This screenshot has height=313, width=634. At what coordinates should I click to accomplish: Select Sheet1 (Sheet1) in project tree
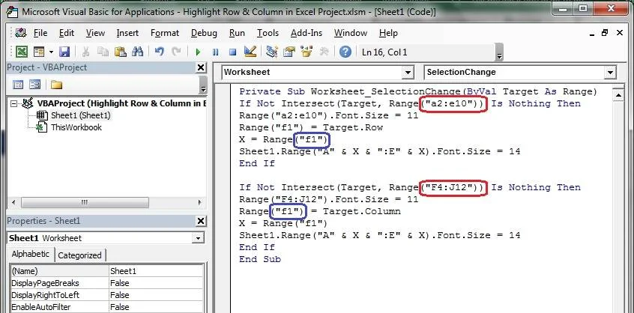click(80, 115)
